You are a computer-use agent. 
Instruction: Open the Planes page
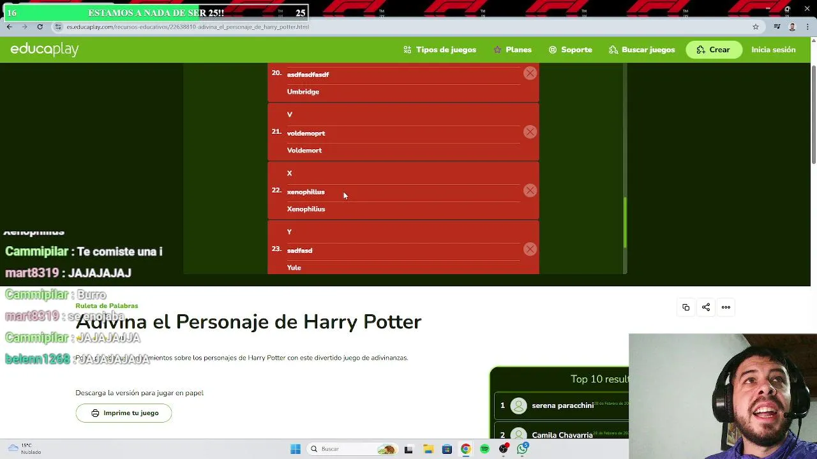(513, 50)
